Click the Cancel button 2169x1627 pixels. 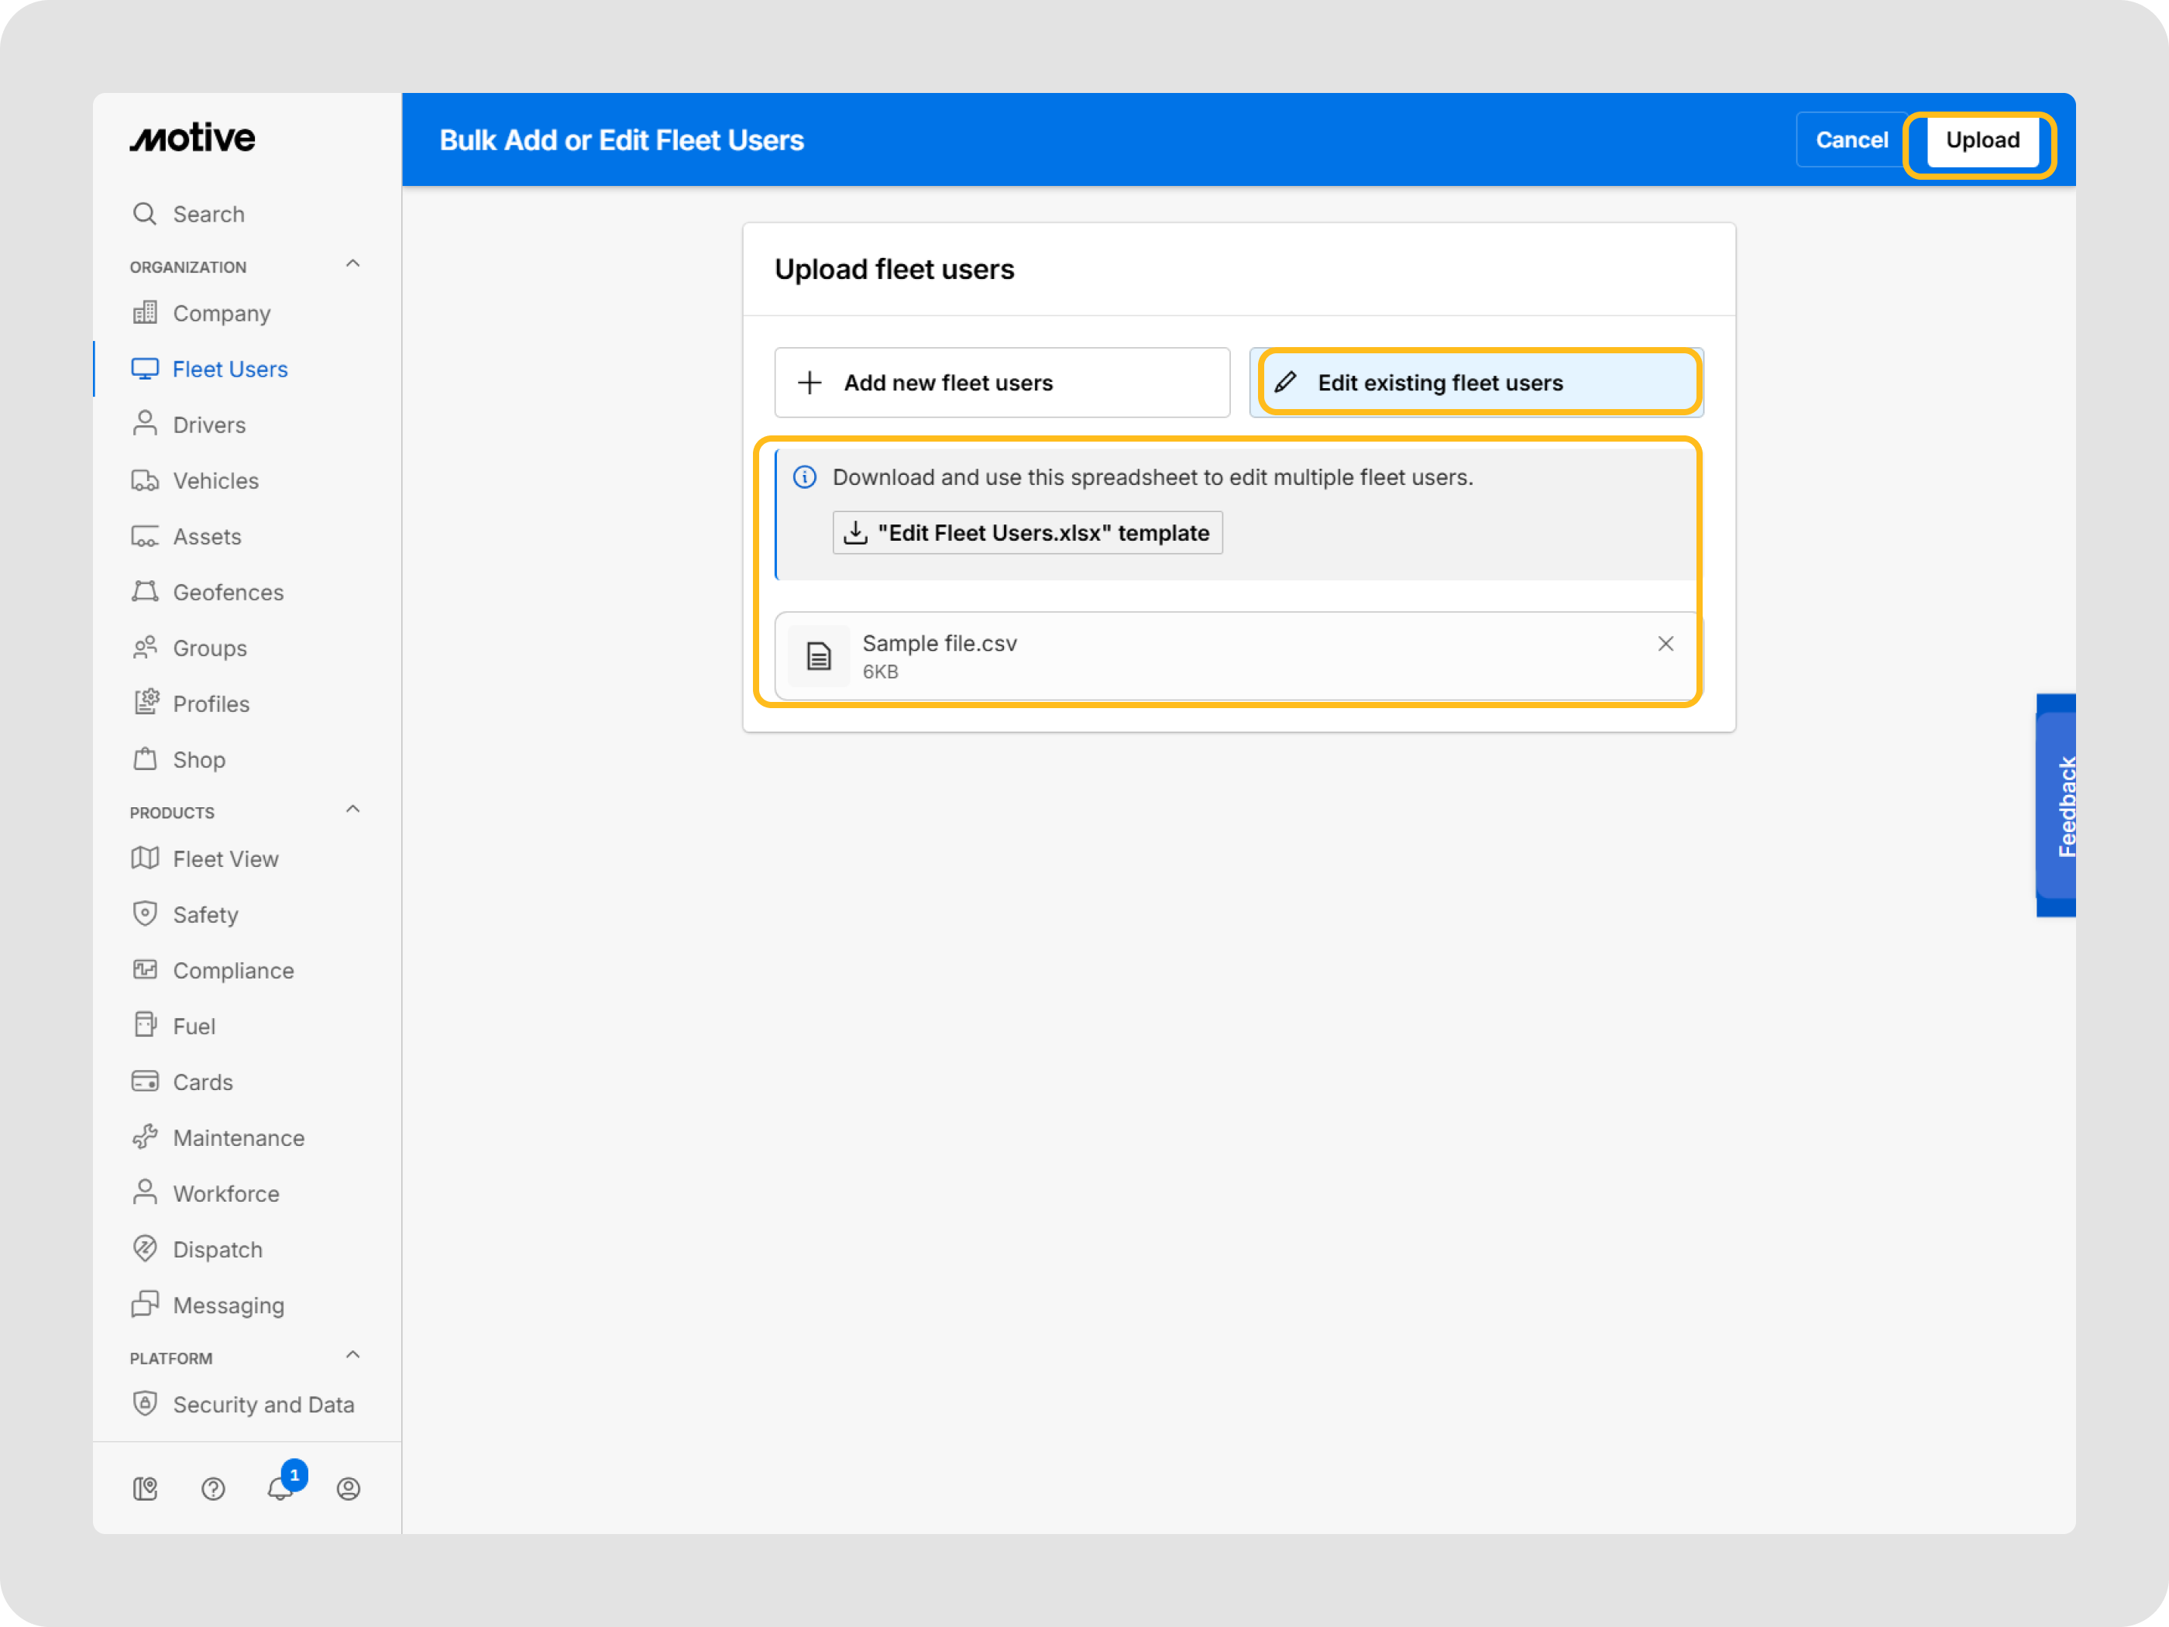point(1851,140)
